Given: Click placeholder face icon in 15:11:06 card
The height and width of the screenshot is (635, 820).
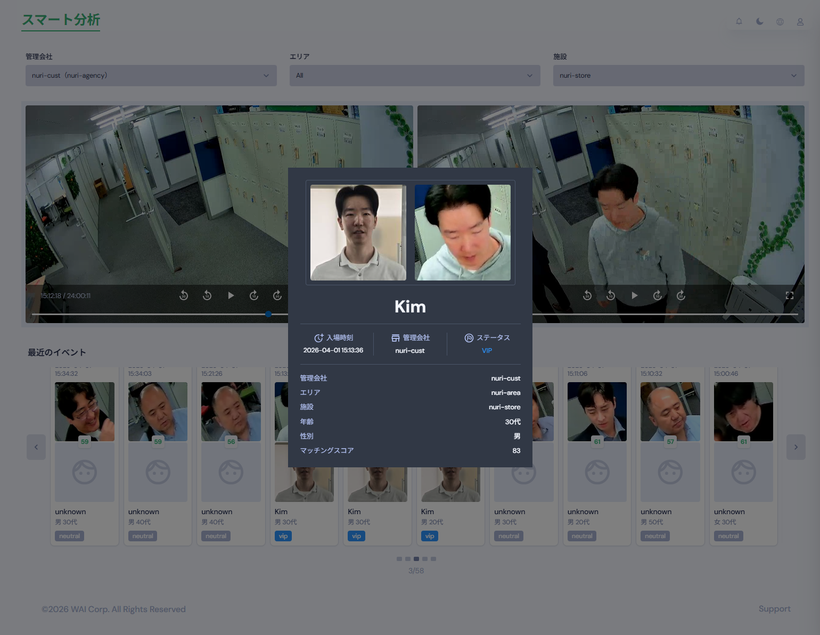Looking at the screenshot, I should [x=597, y=472].
